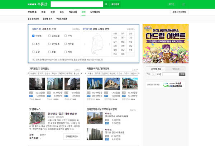Open the Naver services grid icon
The height and width of the screenshot is (146, 215).
click(x=184, y=4)
